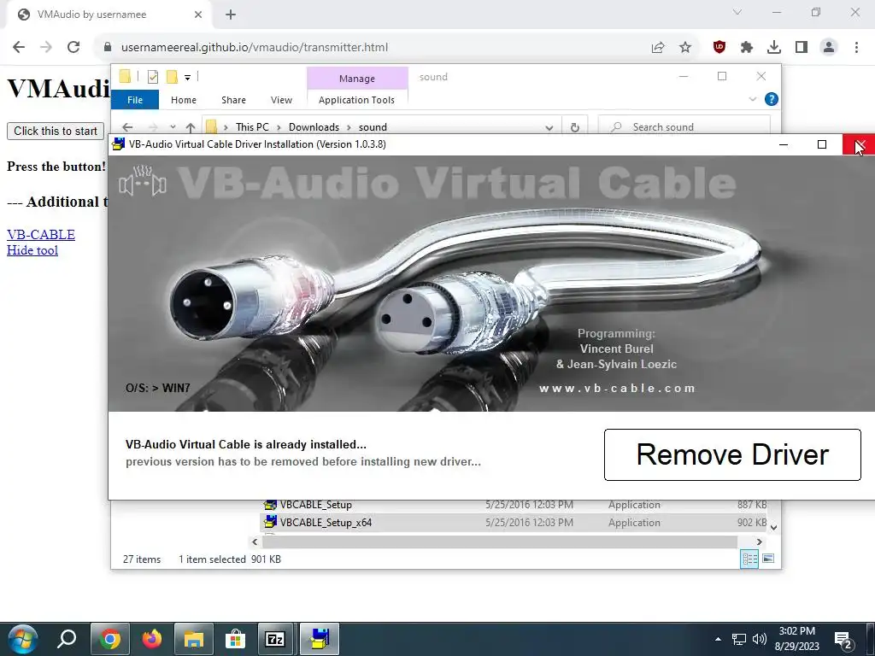Viewport: 875px width, 656px height.
Task: Open Explorer help question mark
Action: click(772, 99)
